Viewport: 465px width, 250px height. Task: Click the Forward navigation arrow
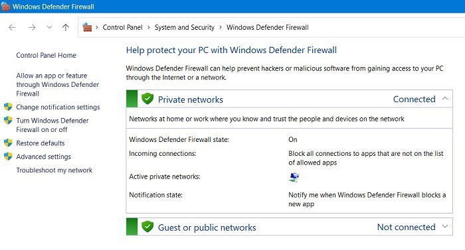point(32,28)
